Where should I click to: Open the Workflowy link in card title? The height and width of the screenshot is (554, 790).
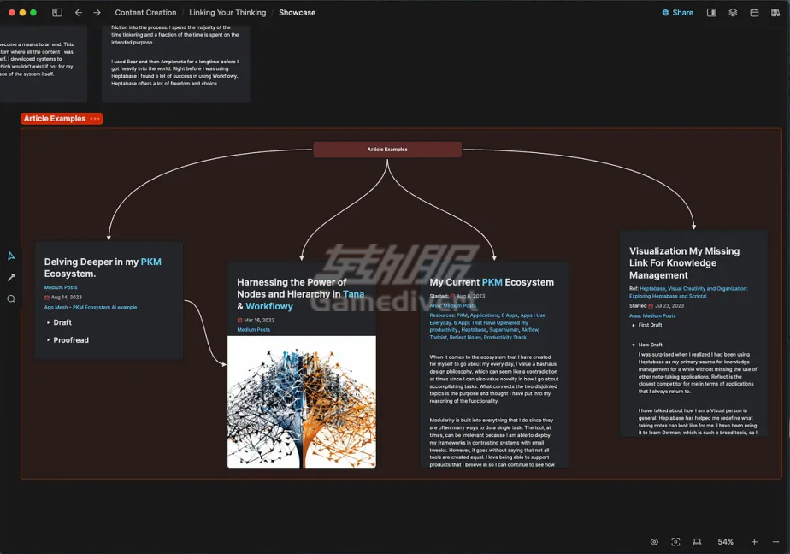(x=269, y=306)
